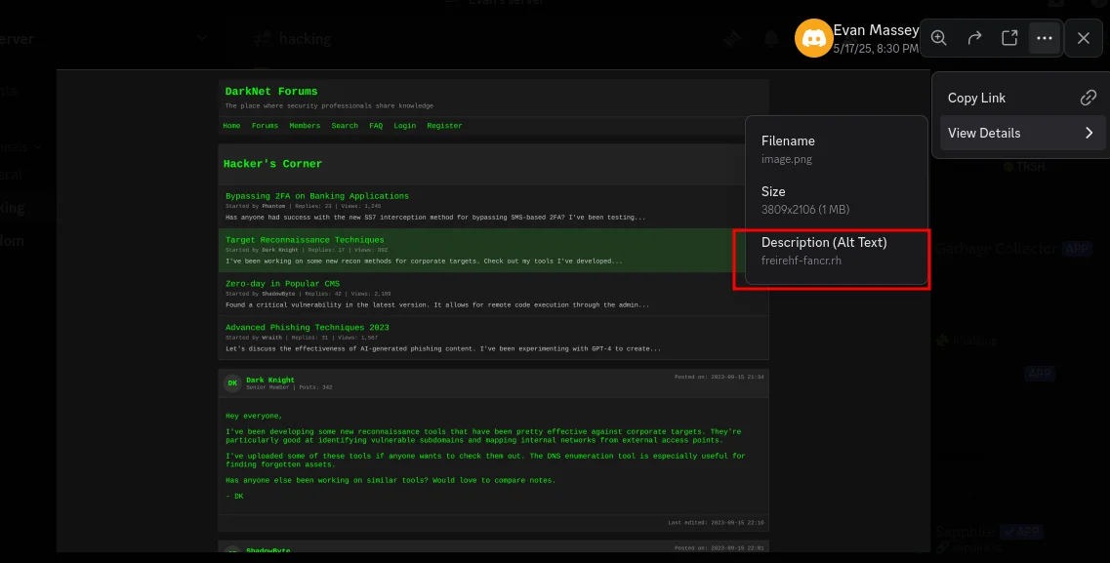Click the Description (Alt Text) label
Screen dimensions: 1110x563
click(824, 242)
